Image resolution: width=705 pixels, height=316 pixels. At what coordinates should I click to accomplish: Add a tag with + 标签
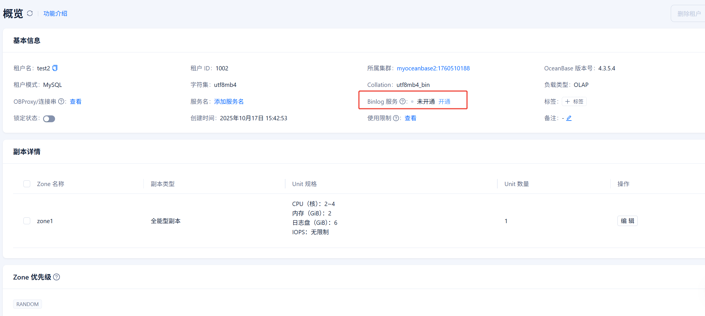pos(574,101)
